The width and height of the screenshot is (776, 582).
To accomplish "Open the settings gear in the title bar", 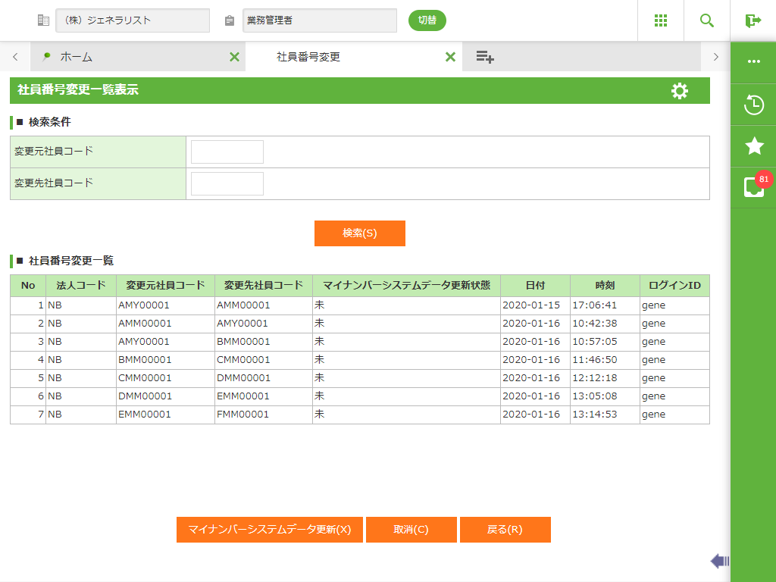I will click(680, 91).
